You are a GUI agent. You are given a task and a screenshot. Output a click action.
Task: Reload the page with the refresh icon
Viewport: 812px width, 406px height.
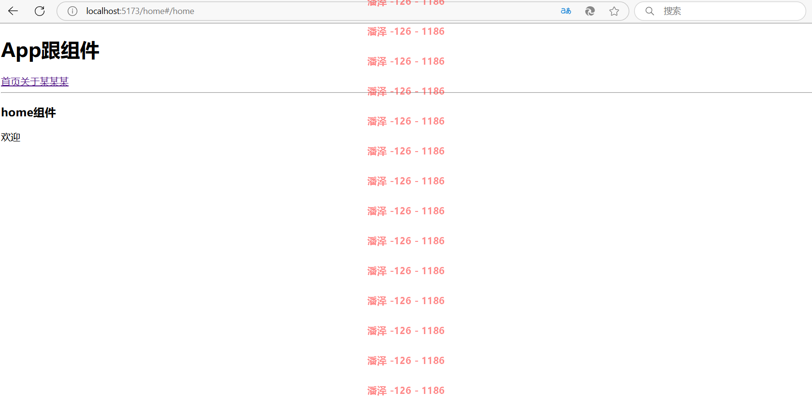point(40,11)
